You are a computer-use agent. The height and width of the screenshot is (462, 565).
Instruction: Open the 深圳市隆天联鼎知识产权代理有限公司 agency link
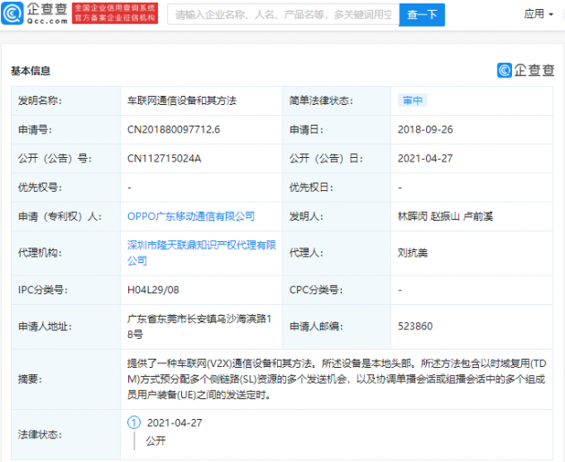[x=200, y=252]
